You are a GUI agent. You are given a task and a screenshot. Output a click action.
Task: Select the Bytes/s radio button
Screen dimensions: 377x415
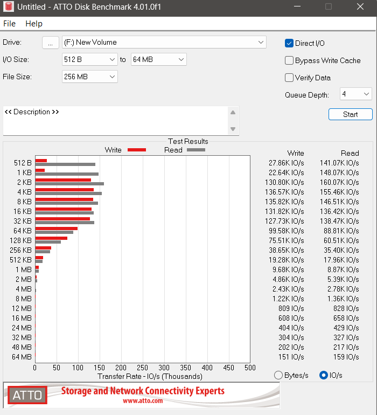pyautogui.click(x=278, y=375)
